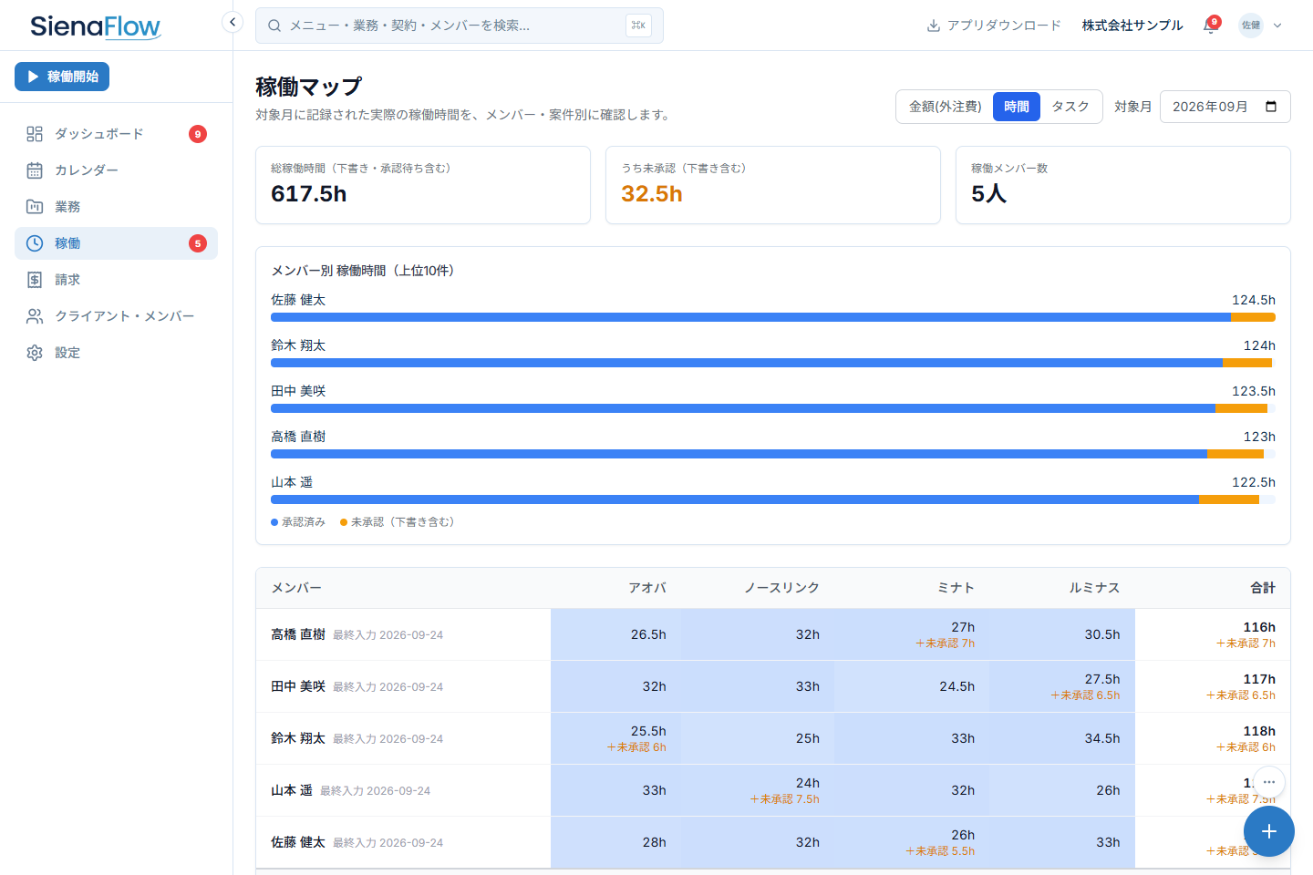
Task: Click the クライアント・メンバー people icon
Action: [x=35, y=316]
